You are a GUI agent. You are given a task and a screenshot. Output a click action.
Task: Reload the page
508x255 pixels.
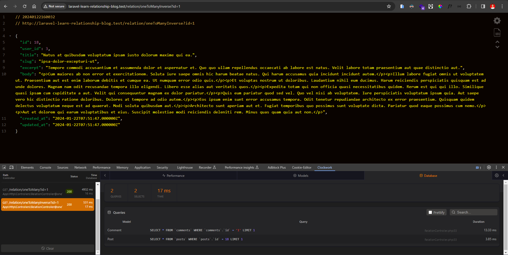[x=24, y=6]
